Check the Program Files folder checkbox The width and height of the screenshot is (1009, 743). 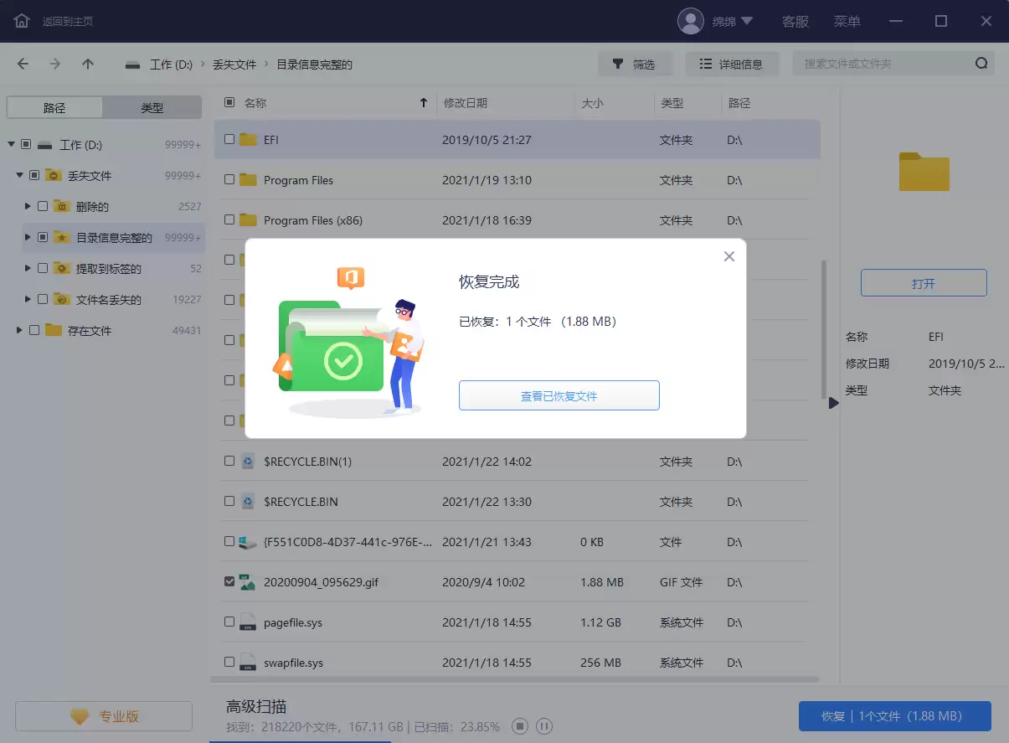tap(229, 179)
